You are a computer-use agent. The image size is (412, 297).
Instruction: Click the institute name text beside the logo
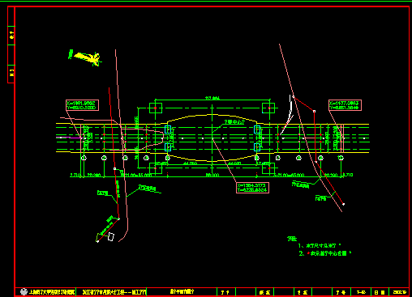pyautogui.click(x=52, y=292)
